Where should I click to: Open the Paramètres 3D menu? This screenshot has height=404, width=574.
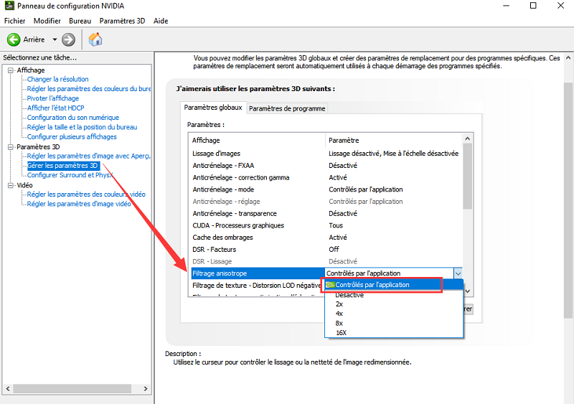point(122,21)
